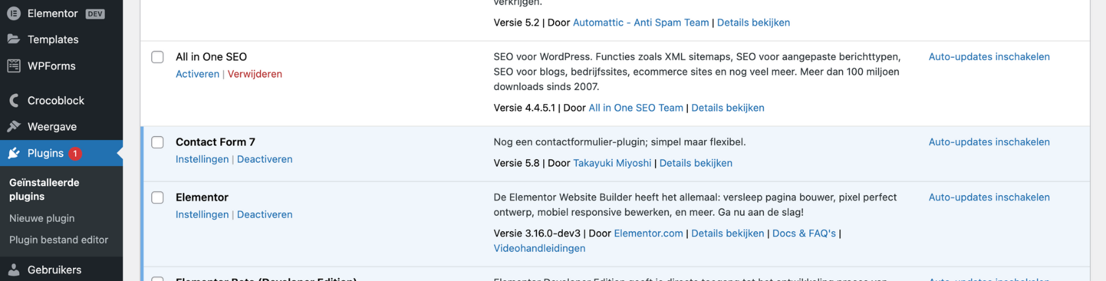Viewport: 1106px width, 281px height.
Task: Deactivate Contact Form 7 via Deactiveren
Action: click(x=265, y=159)
